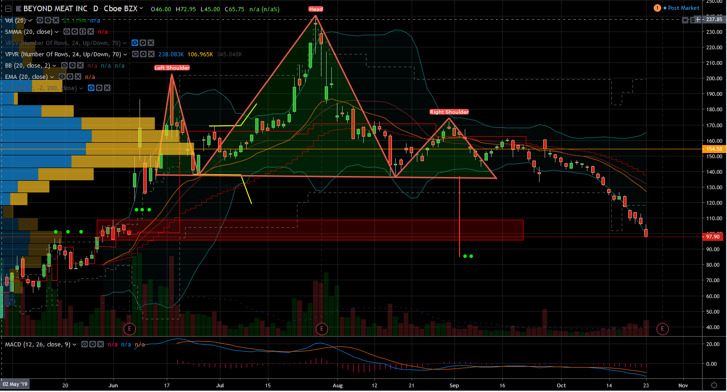The width and height of the screenshot is (727, 392).
Task: Remove the VPVR indicator
Action: [x=151, y=54]
